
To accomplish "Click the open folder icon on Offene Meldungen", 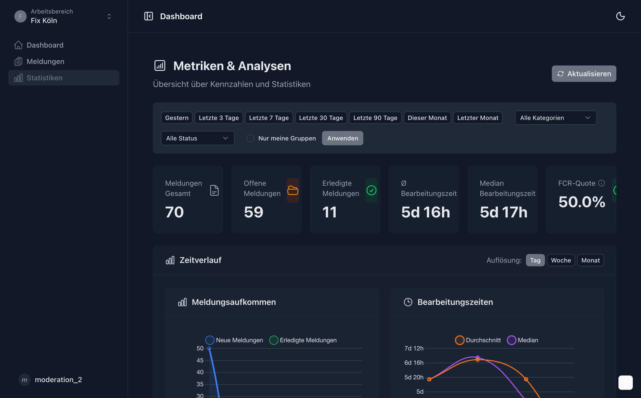I will [x=293, y=190].
